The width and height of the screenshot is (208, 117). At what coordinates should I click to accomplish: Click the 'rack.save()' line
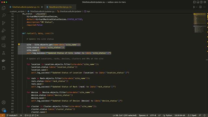click(x=37, y=84)
